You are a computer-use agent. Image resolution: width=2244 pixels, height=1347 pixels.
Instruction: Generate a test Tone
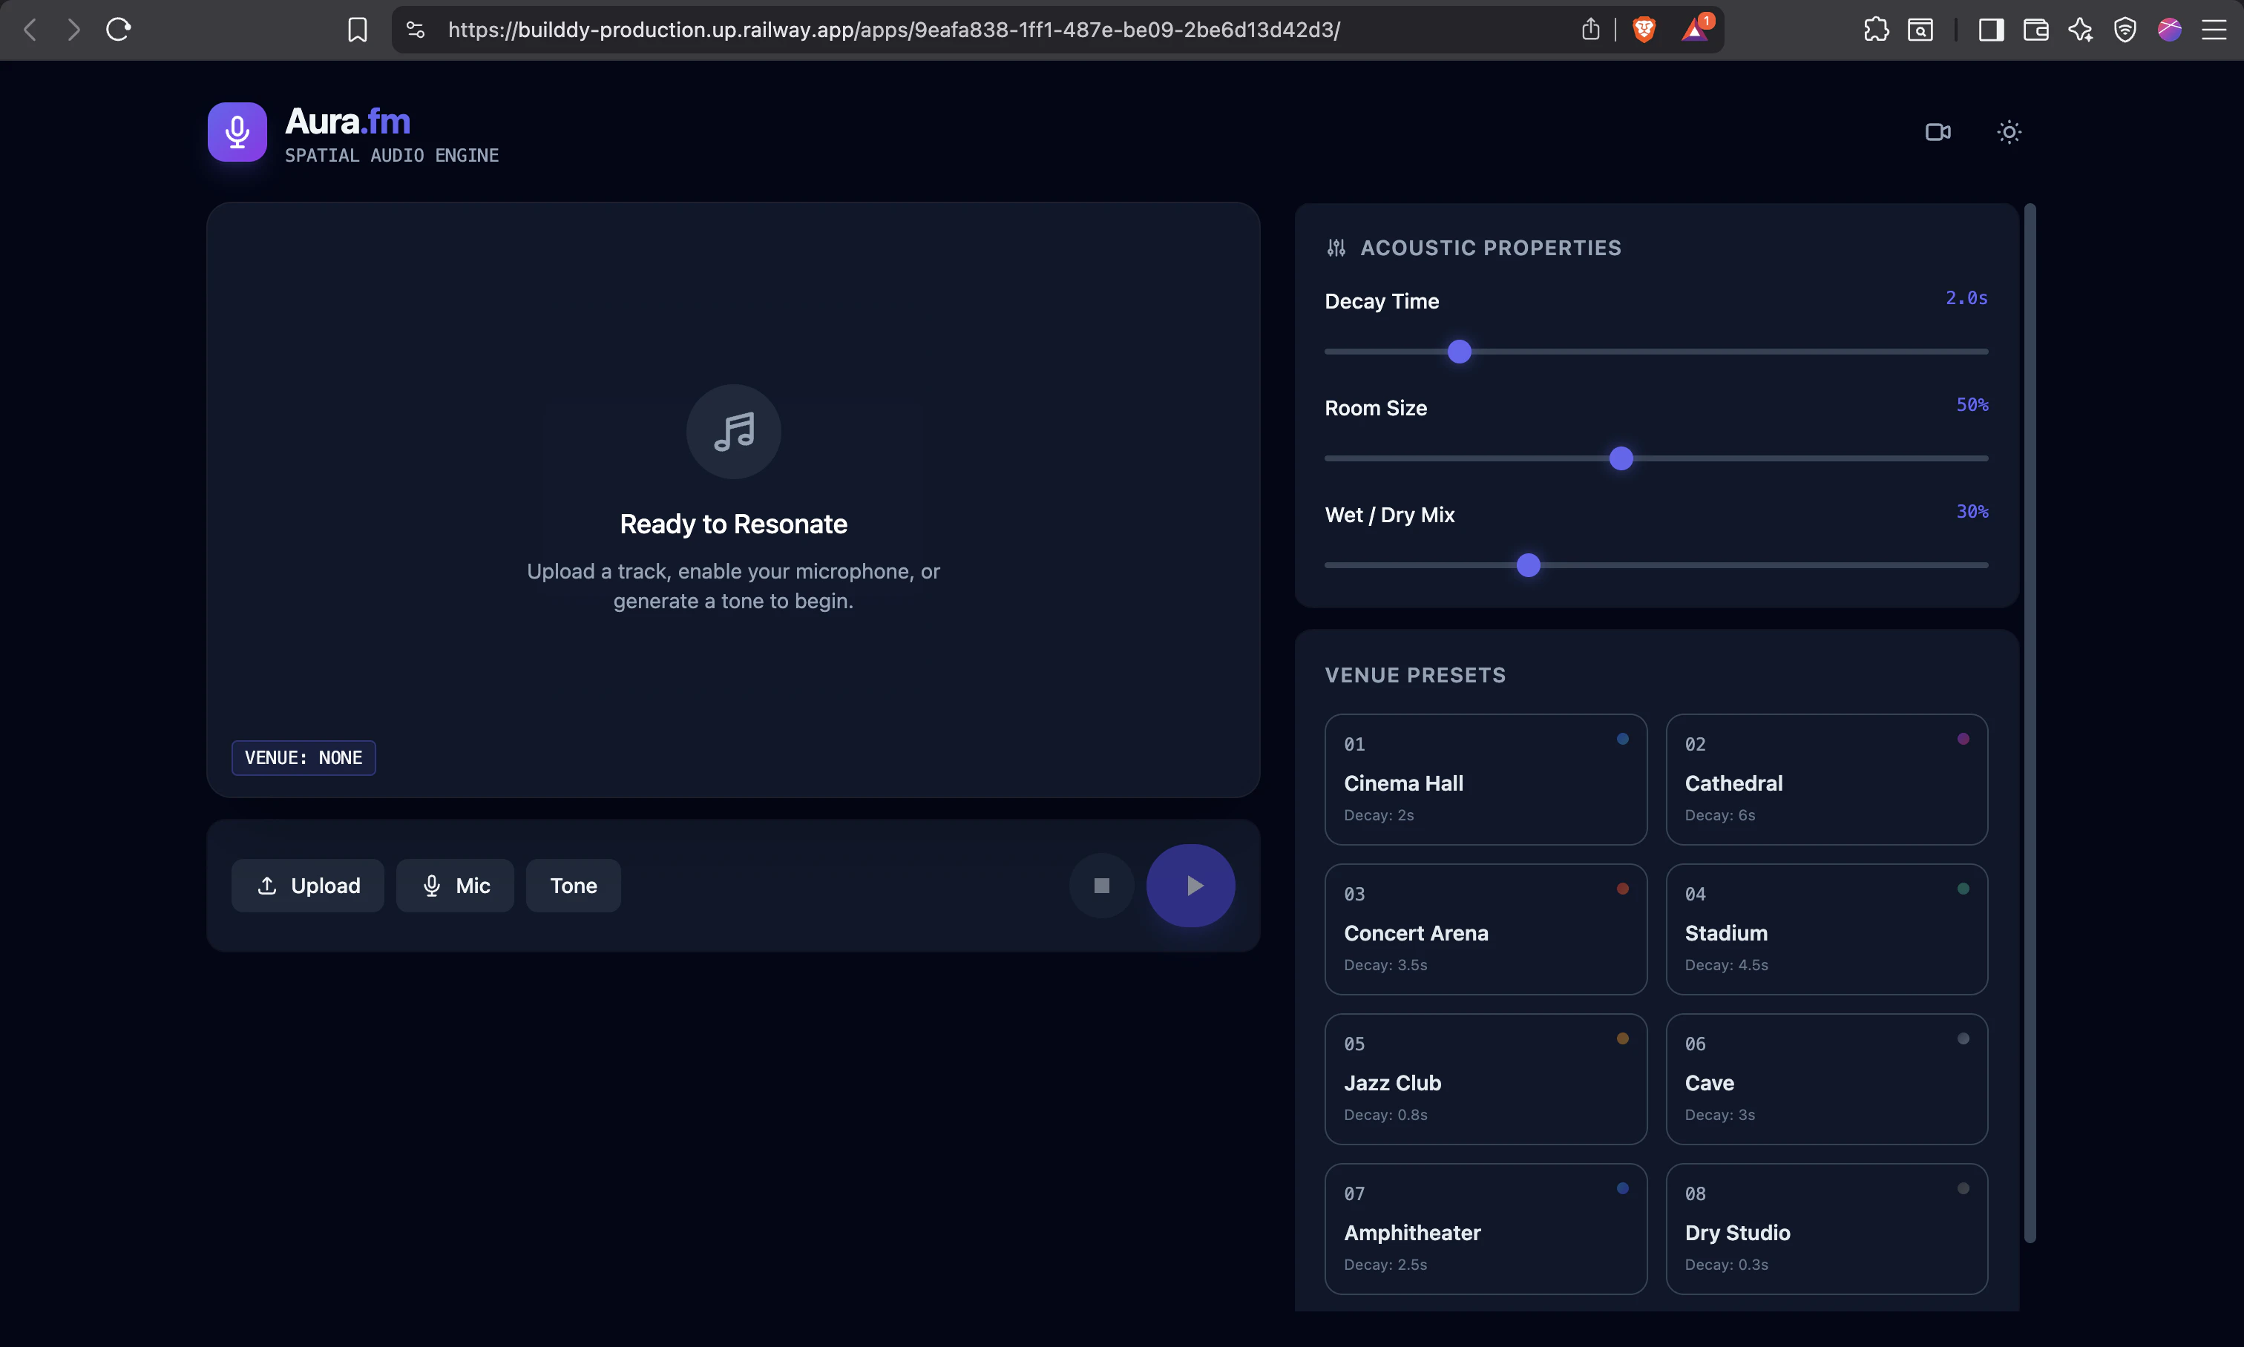[x=573, y=886]
